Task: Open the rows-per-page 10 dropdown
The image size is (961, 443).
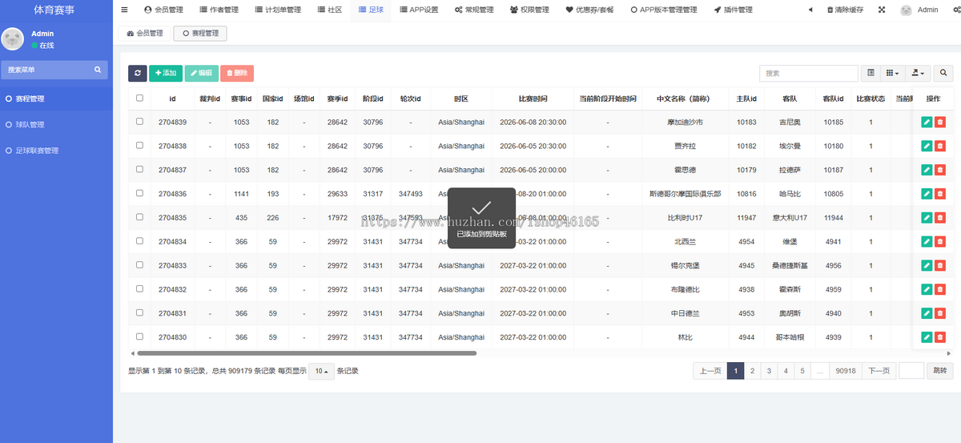Action: click(322, 371)
